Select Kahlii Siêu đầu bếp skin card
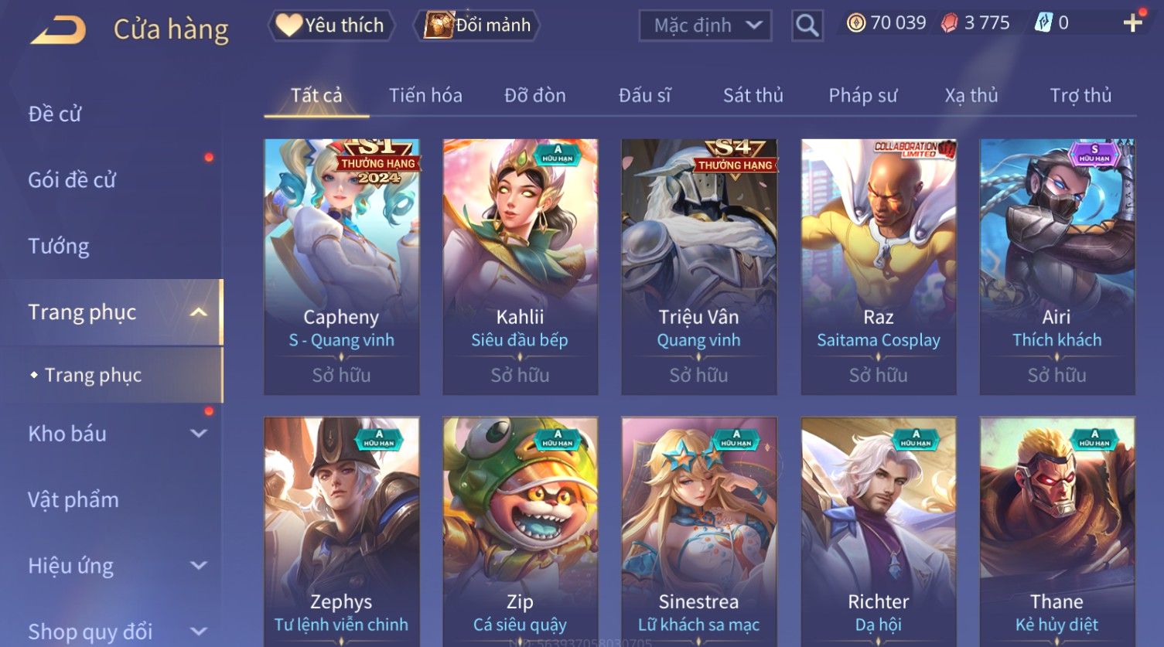This screenshot has width=1164, height=647. coord(520,267)
